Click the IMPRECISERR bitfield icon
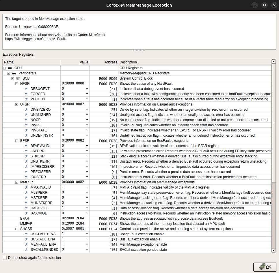Viewport: 279px width, 273px height. click(26, 167)
